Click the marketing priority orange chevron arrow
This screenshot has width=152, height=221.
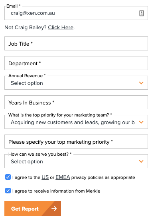click(x=141, y=122)
